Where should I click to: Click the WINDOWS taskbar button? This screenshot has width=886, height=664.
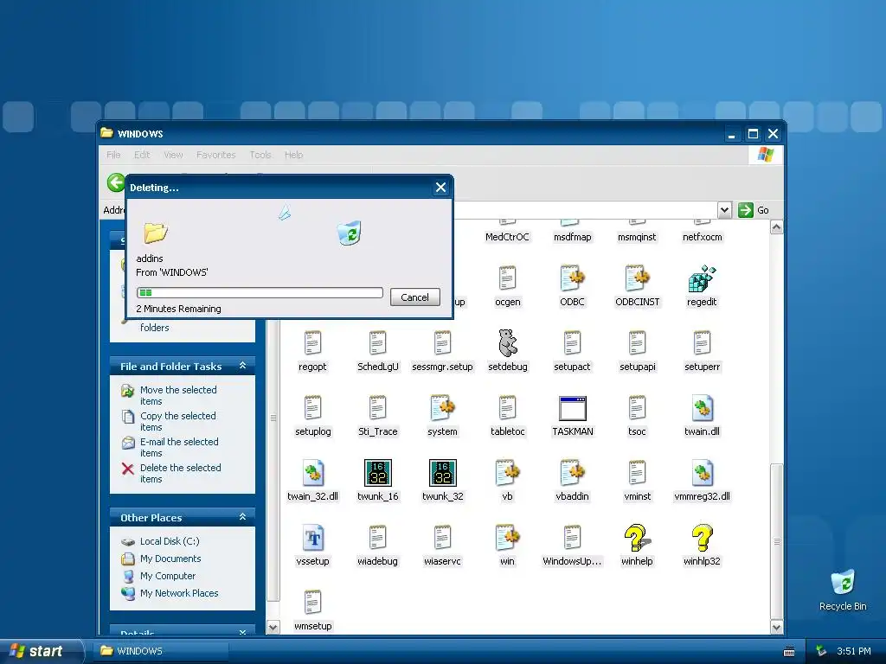click(x=162, y=651)
